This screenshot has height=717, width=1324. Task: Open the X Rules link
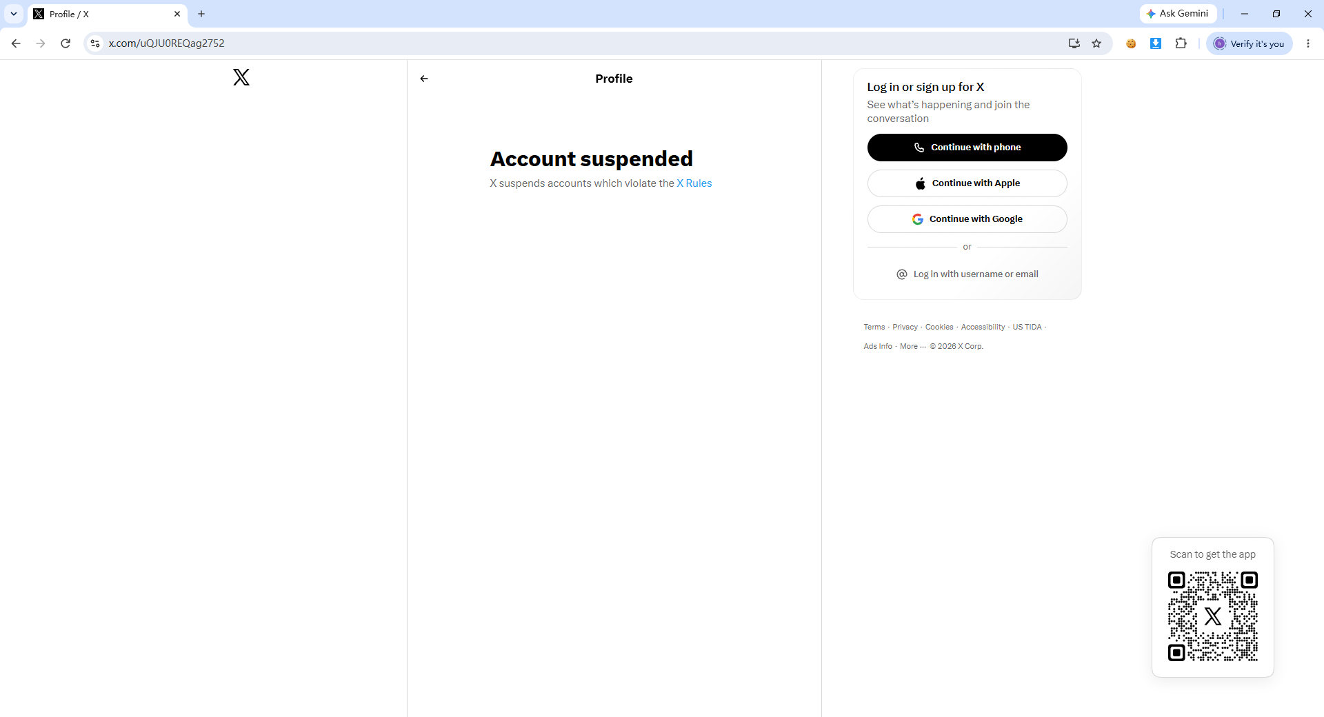(x=694, y=183)
